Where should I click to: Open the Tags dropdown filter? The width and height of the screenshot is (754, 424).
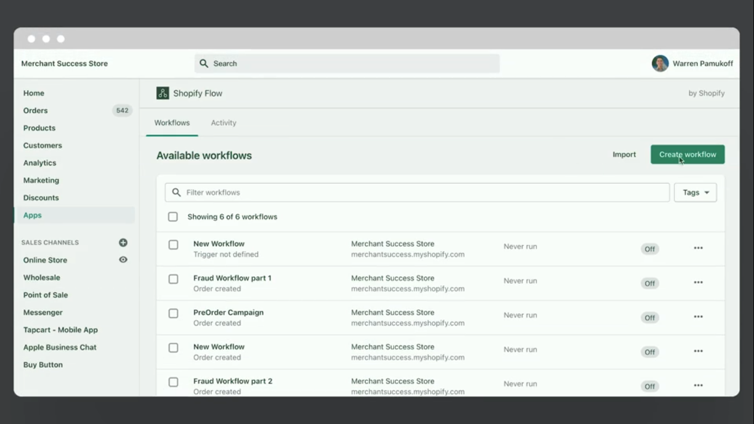[695, 193]
